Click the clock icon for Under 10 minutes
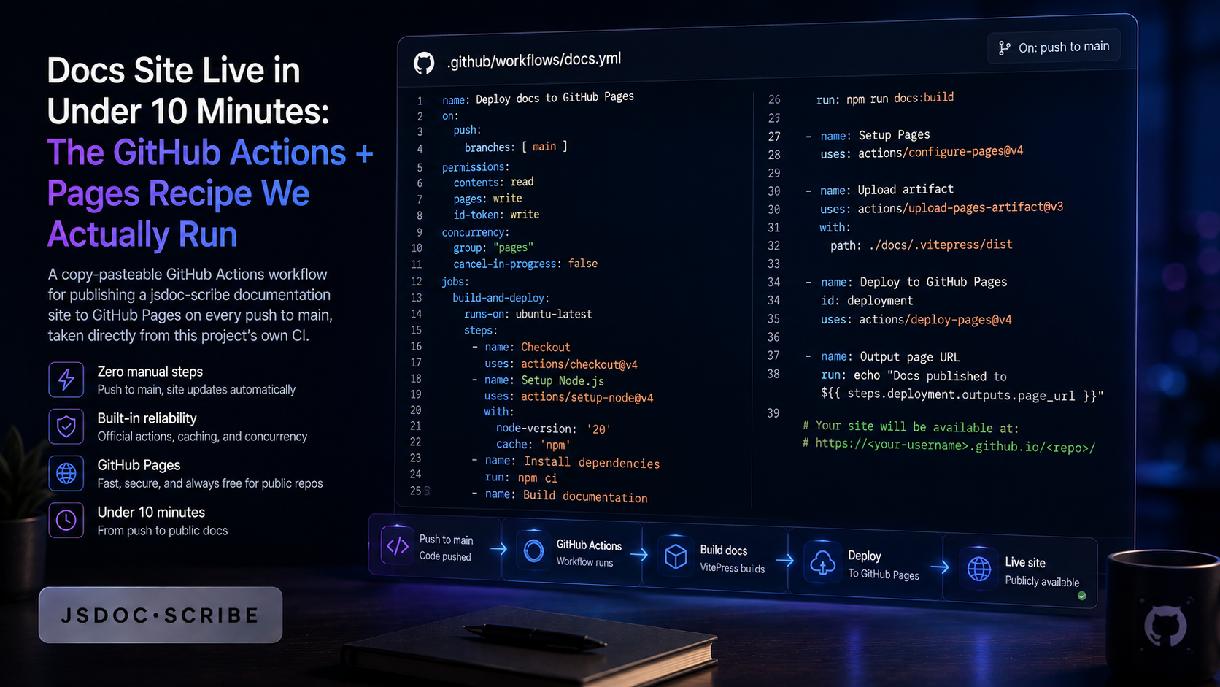1220x687 pixels. [x=66, y=520]
